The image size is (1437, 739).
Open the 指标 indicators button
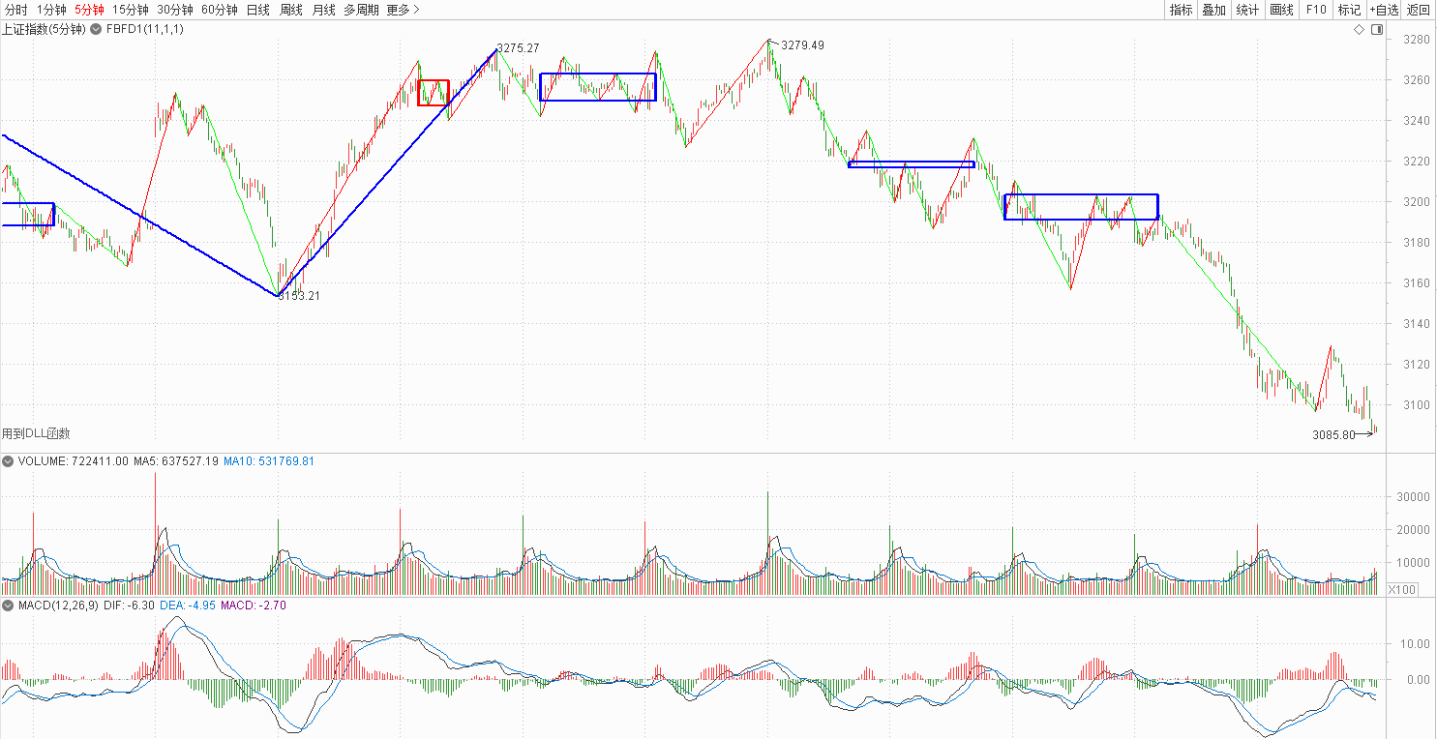tap(1181, 10)
